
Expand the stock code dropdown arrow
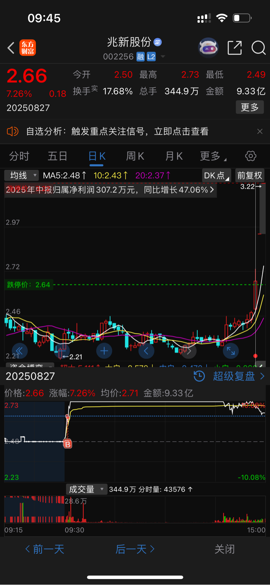[x=163, y=57]
